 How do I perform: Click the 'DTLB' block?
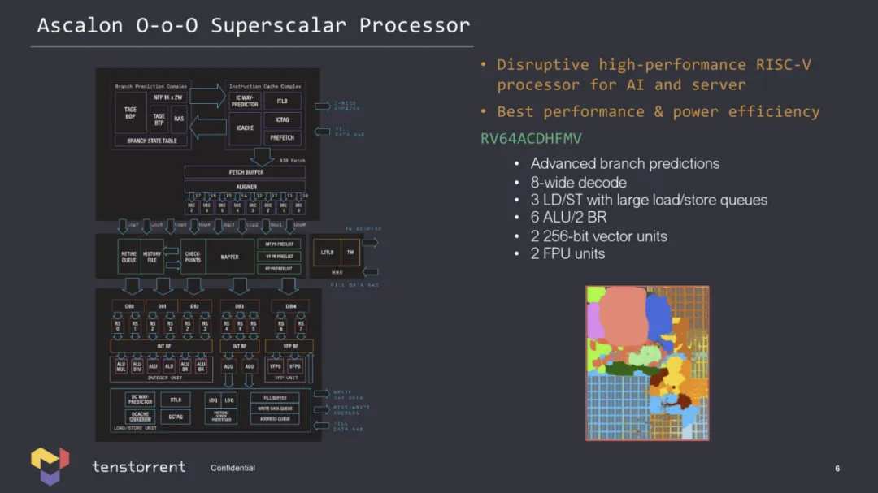coord(176,400)
